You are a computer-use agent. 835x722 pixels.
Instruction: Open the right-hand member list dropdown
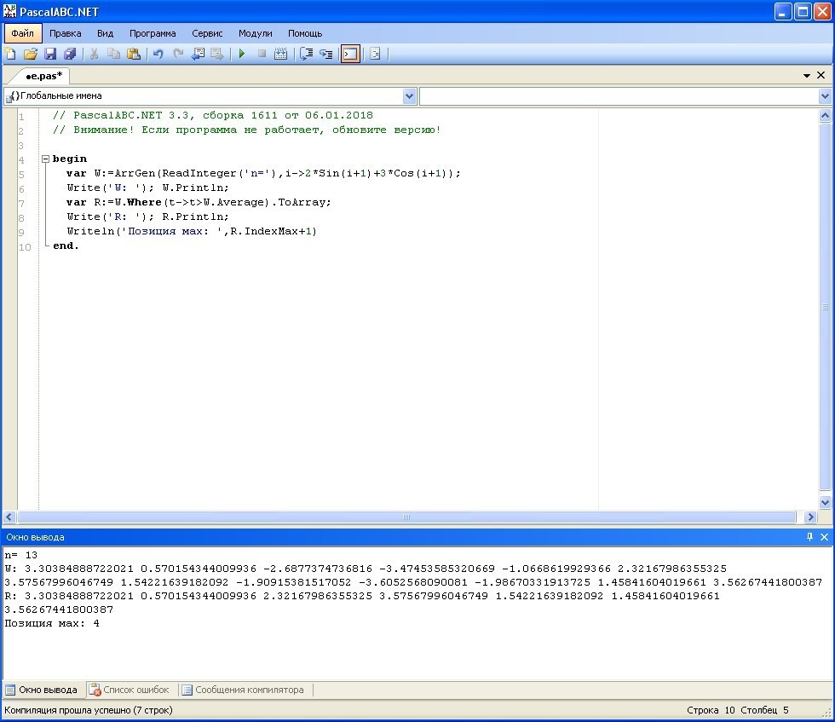coord(825,96)
